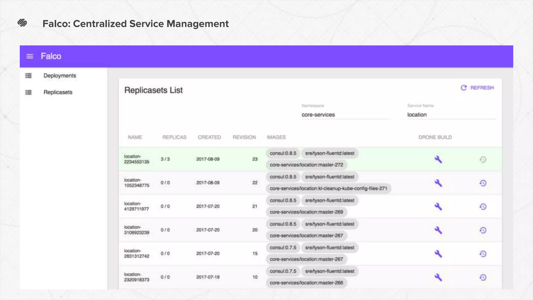This screenshot has height=300, width=533.
Task: Click wrench icon for location-3108923239
Action: click(x=438, y=230)
